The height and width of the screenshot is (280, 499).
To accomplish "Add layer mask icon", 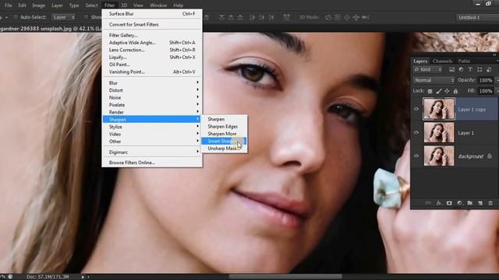I will pos(449,203).
